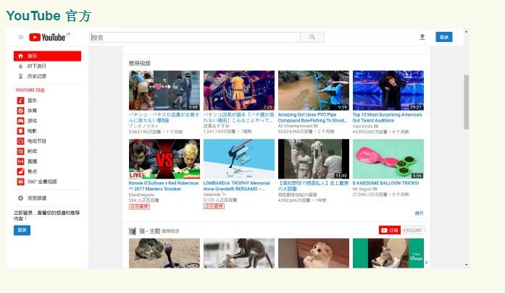Click the 1,922,287 subscriber count
The width and height of the screenshot is (505, 293).
(412, 230)
